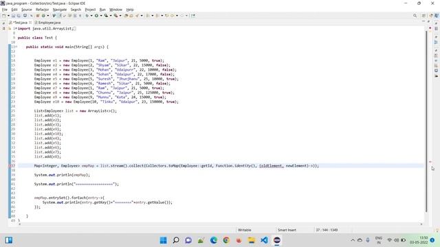
Task: Open the Window menu
Action: tap(115, 10)
